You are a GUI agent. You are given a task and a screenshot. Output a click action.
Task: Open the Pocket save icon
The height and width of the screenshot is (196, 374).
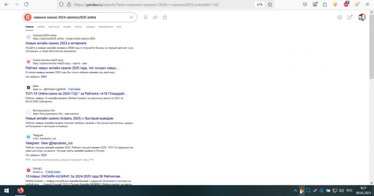click(305, 4)
